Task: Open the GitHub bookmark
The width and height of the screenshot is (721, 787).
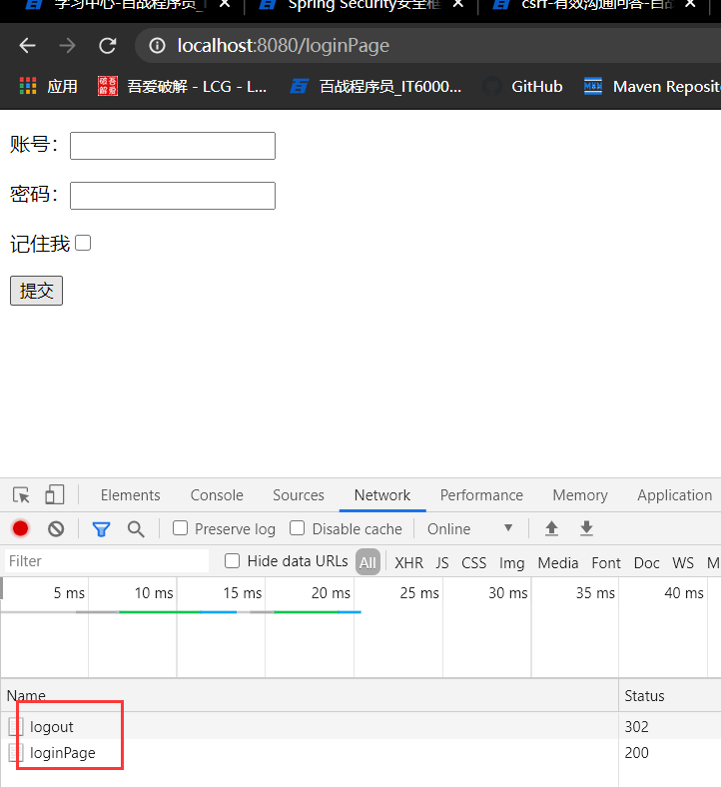Action: click(x=522, y=86)
